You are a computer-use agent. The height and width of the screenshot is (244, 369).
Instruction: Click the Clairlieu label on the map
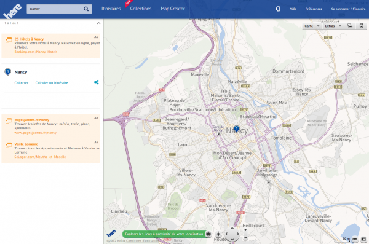pos(119,211)
